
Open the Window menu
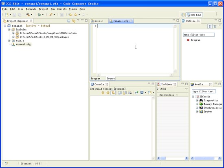(x=73, y=9)
